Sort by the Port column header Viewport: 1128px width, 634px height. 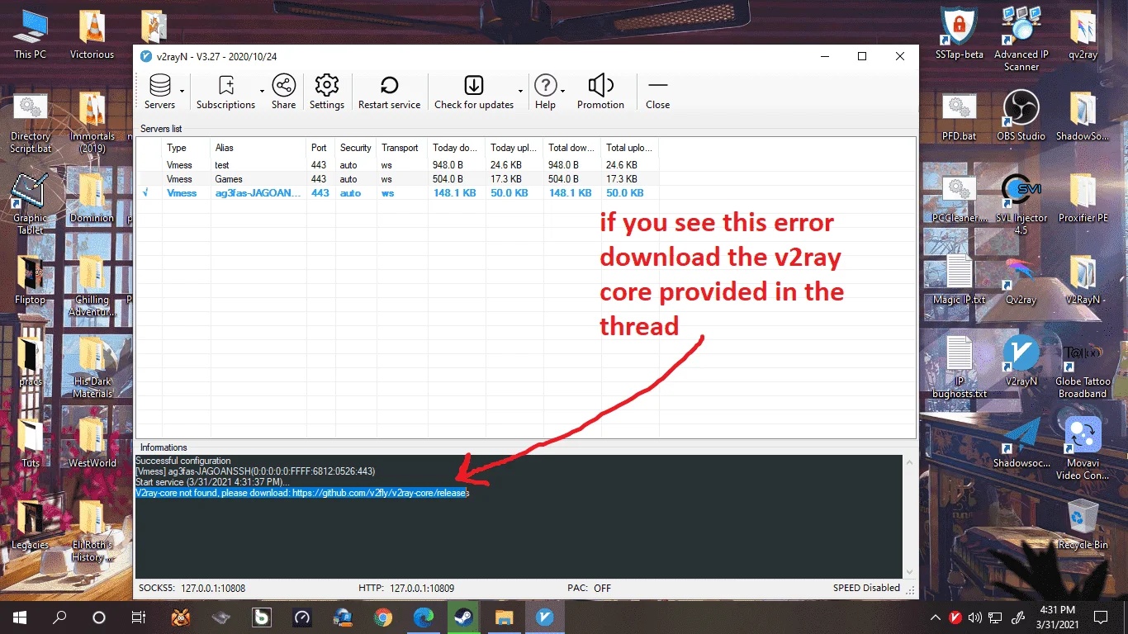[320, 148]
